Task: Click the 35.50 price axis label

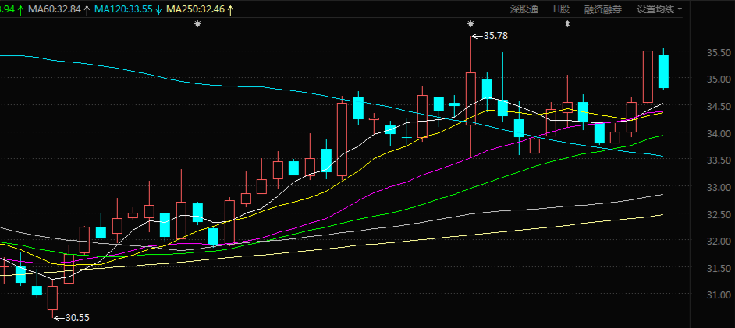Action: point(719,52)
